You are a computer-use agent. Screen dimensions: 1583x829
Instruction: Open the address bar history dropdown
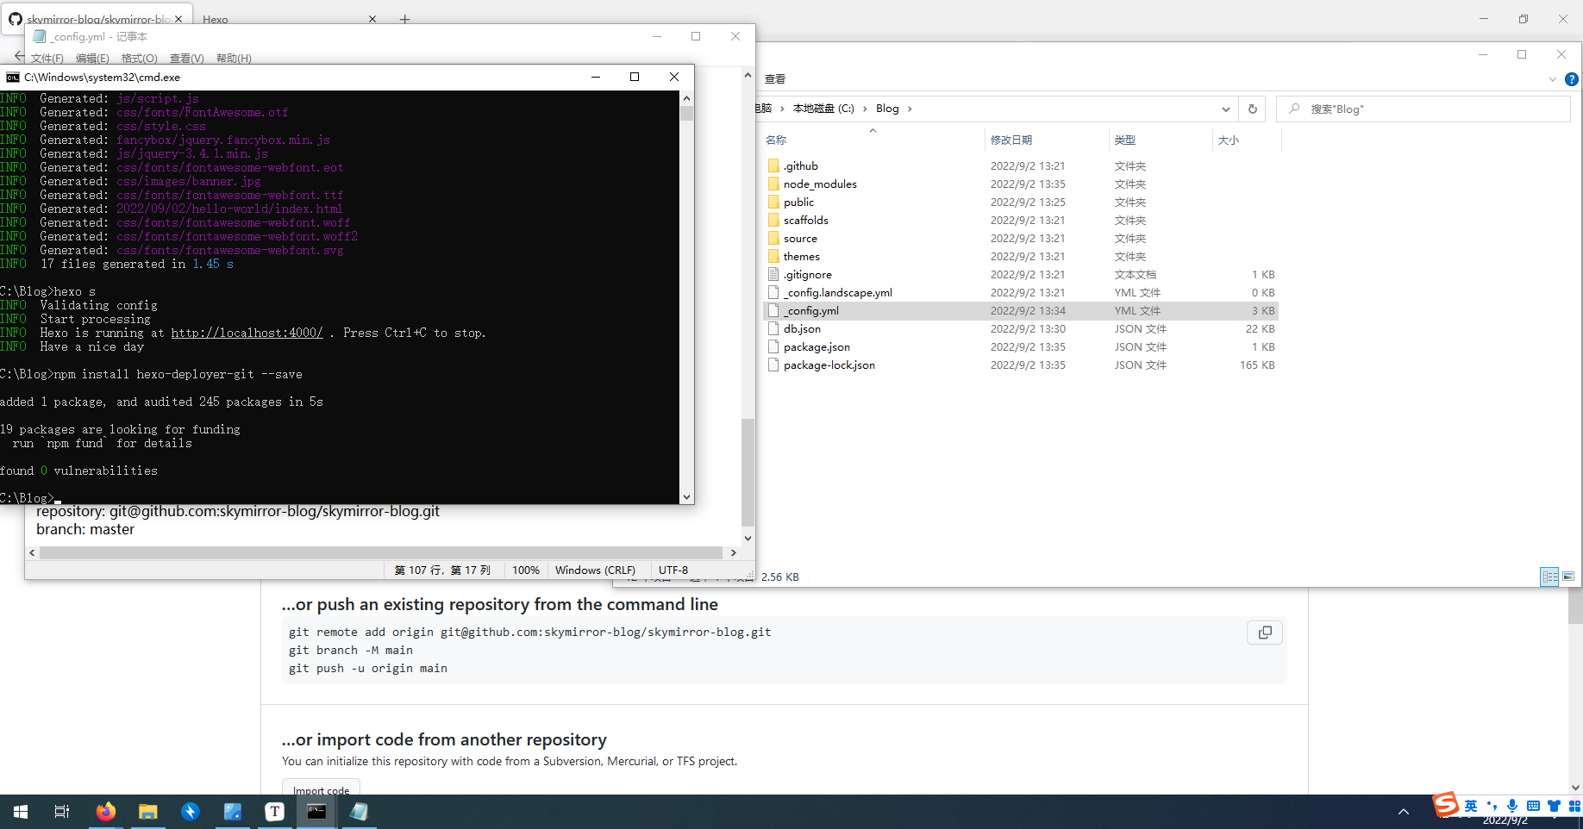click(1225, 109)
